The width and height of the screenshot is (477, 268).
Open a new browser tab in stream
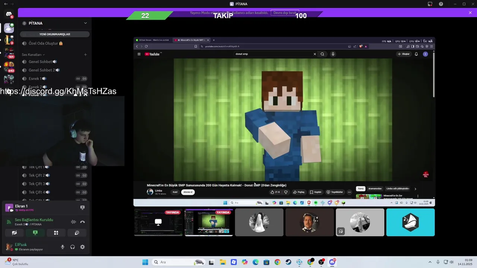pyautogui.click(x=214, y=40)
